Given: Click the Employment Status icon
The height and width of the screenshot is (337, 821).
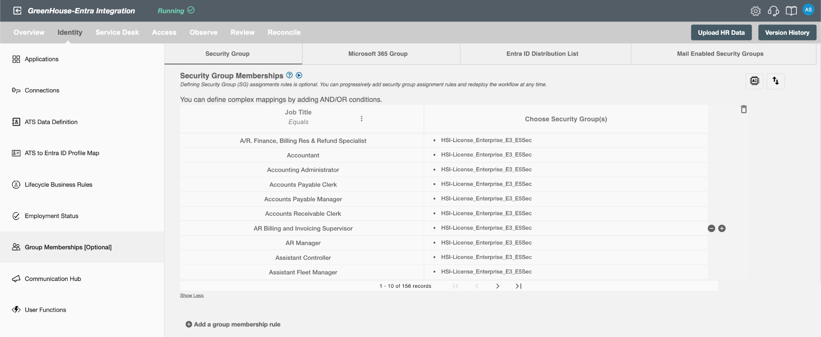Looking at the screenshot, I should pyautogui.click(x=16, y=216).
